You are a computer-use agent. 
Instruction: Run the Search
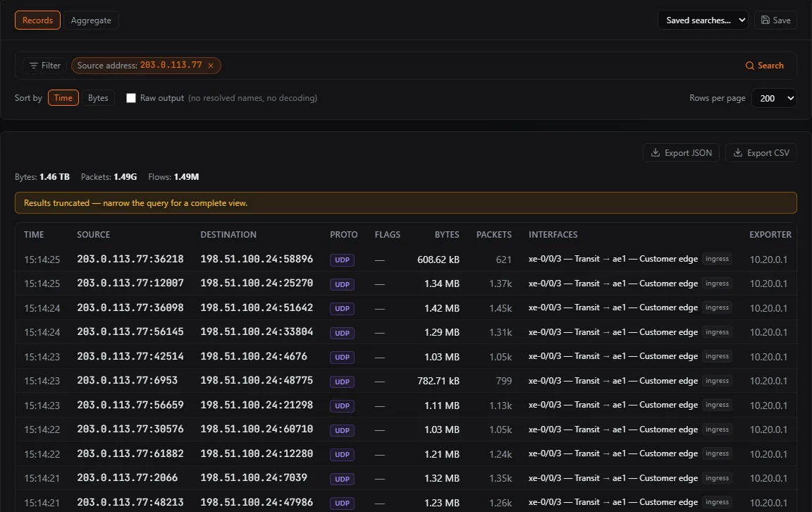pyautogui.click(x=764, y=66)
